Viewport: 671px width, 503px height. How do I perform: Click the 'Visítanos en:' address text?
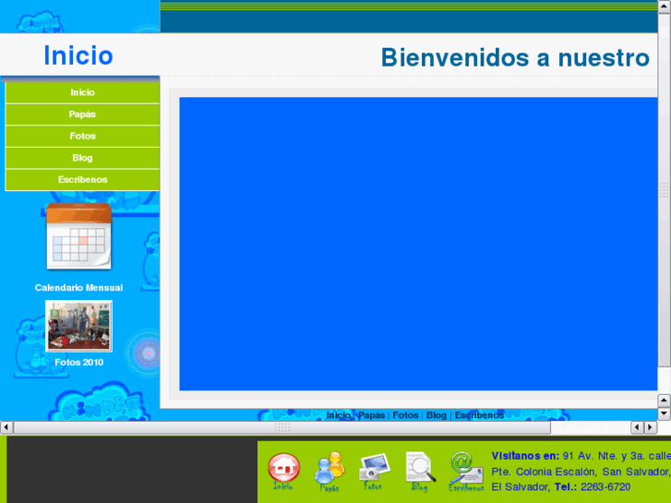click(x=525, y=456)
